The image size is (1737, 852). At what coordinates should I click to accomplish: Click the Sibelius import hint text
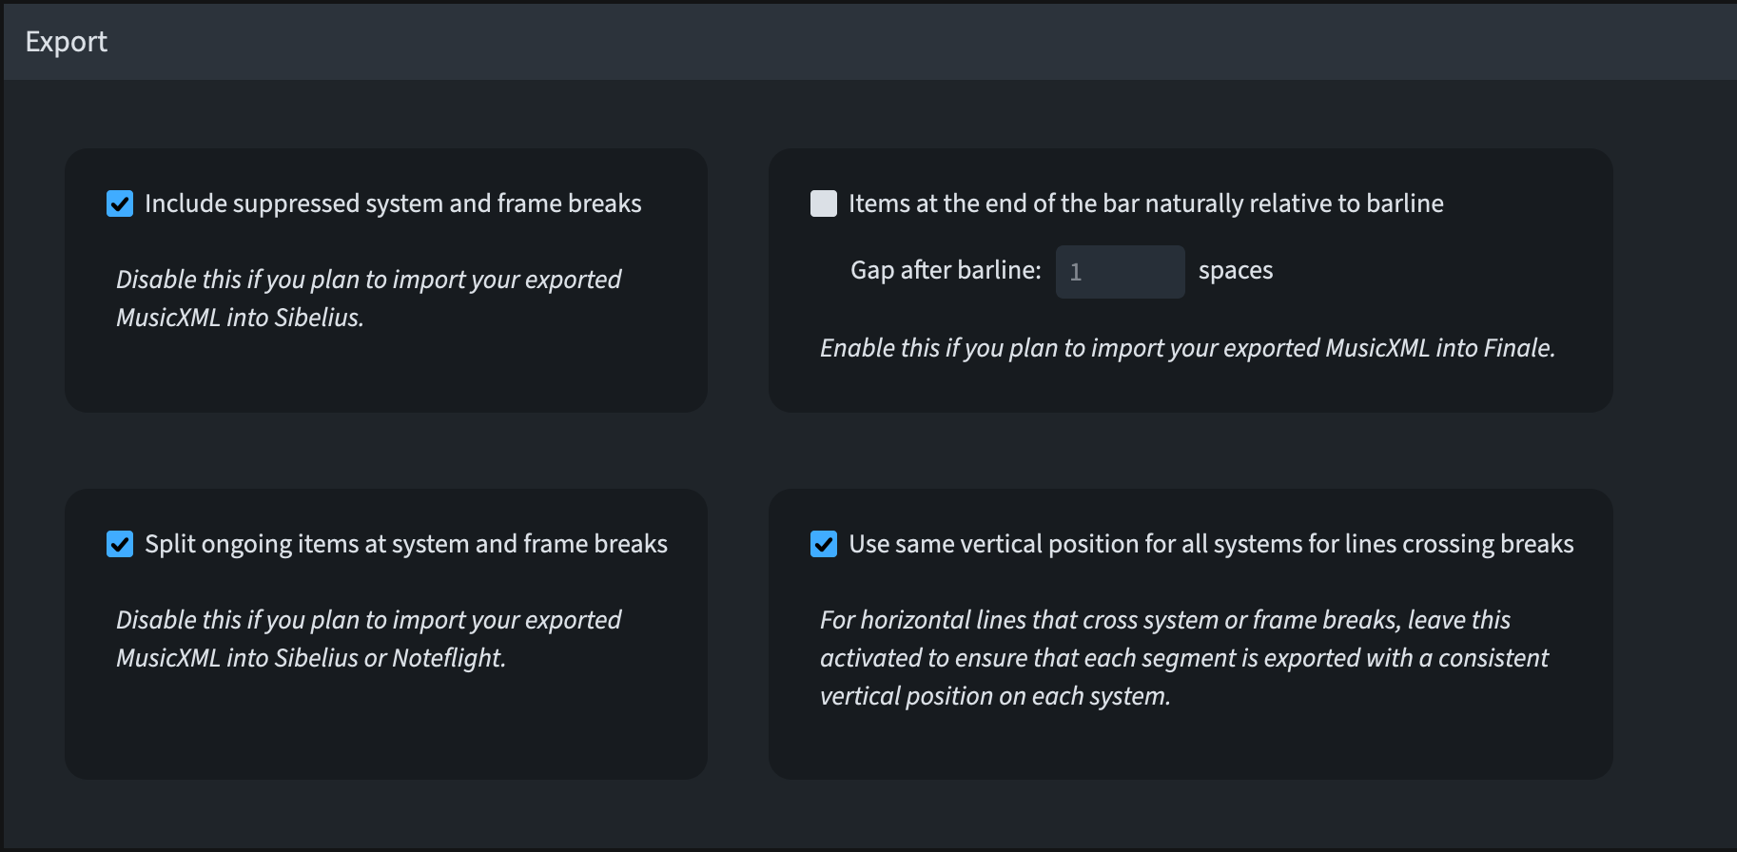point(368,298)
